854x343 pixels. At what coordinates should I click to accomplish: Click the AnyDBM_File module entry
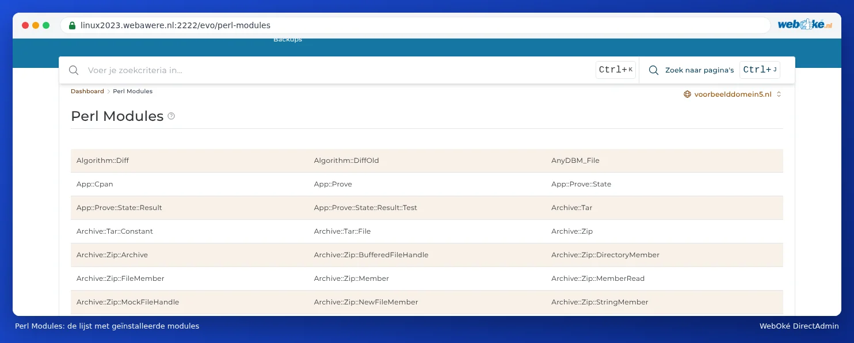575,161
